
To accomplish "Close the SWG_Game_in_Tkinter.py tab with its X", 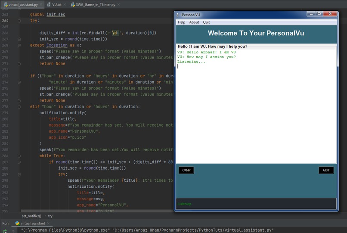I will point(118,4).
